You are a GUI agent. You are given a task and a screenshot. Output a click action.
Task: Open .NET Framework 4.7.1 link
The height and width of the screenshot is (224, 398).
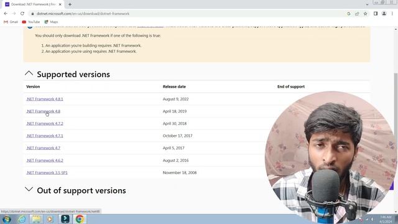pos(45,136)
